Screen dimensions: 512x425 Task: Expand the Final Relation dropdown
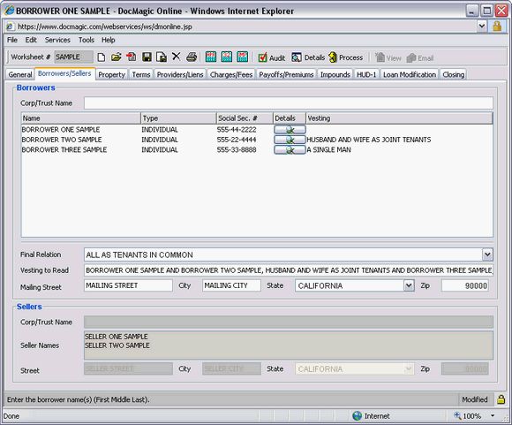[x=487, y=254]
